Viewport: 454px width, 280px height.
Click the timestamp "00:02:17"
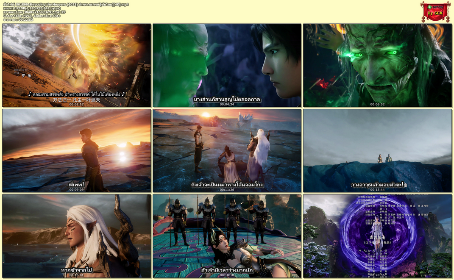76,105
